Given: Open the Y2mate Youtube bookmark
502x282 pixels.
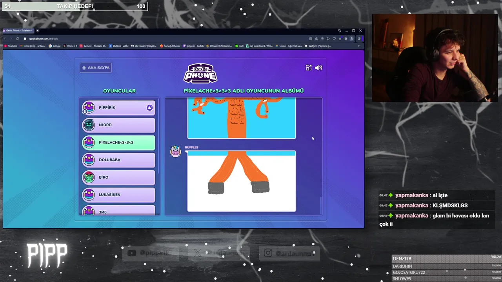Looking at the screenshot, I should pyautogui.click(x=93, y=46).
